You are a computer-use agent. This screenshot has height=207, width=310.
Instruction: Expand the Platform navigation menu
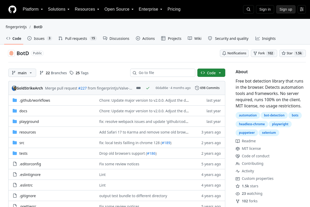(33, 9)
